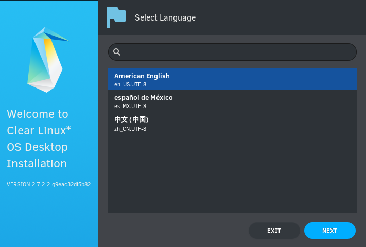Click the OS Desktop text line

point(38,147)
